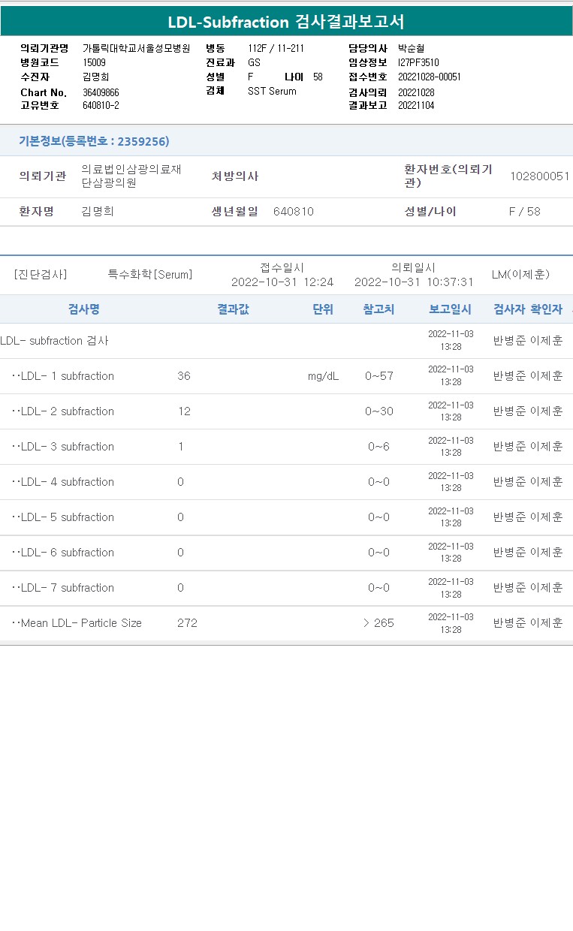Click LDL- 1 subfraction row name
This screenshot has width=573, height=931.
[63, 376]
